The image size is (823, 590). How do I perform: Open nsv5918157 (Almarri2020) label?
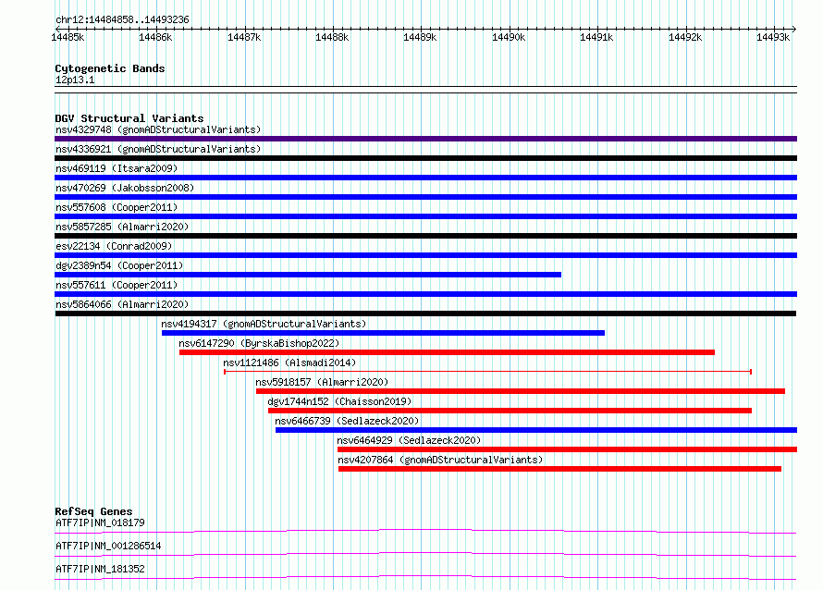(322, 382)
